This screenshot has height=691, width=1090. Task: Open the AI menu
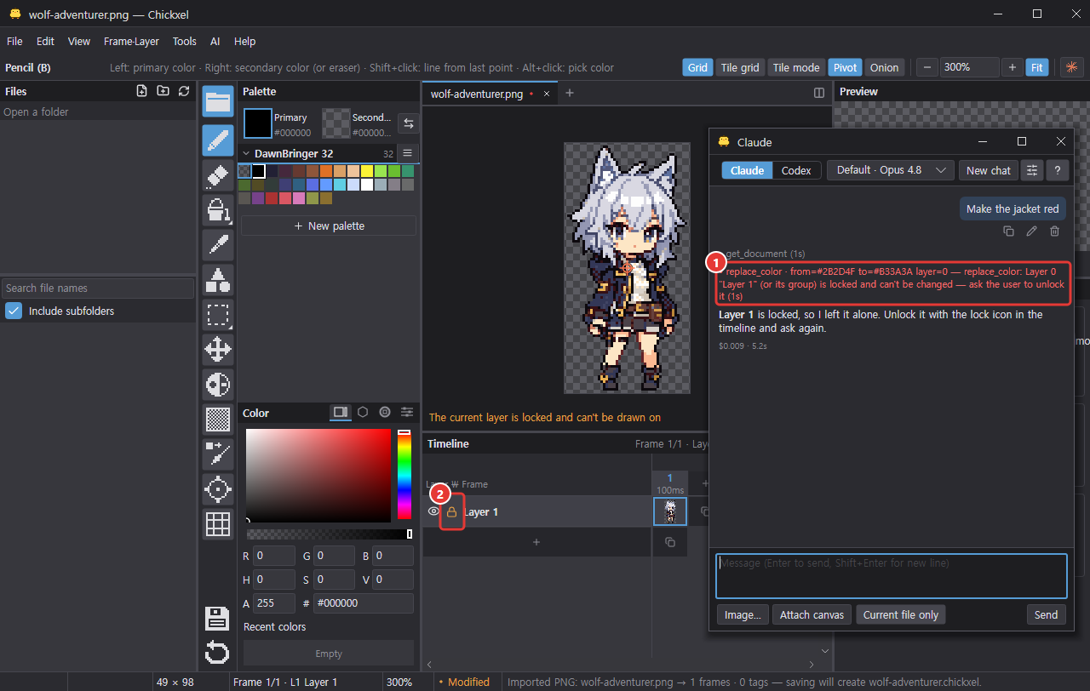click(x=215, y=41)
